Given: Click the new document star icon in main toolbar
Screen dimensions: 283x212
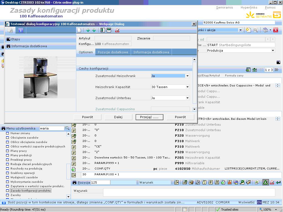Looking at the screenshot, I should pos(248,30).
